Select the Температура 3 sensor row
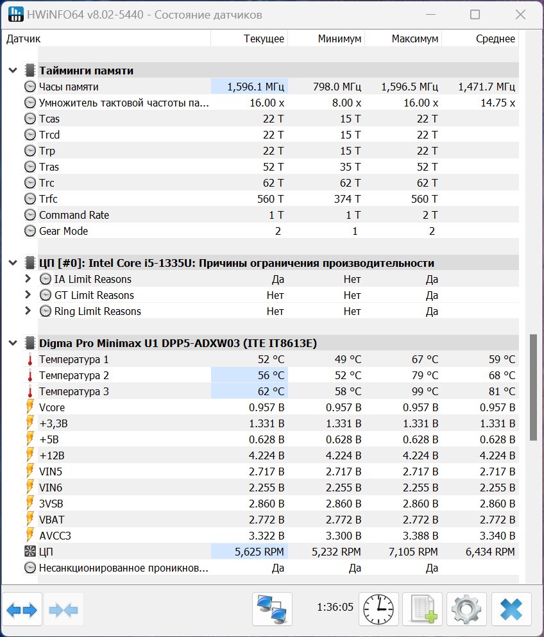 [271, 391]
